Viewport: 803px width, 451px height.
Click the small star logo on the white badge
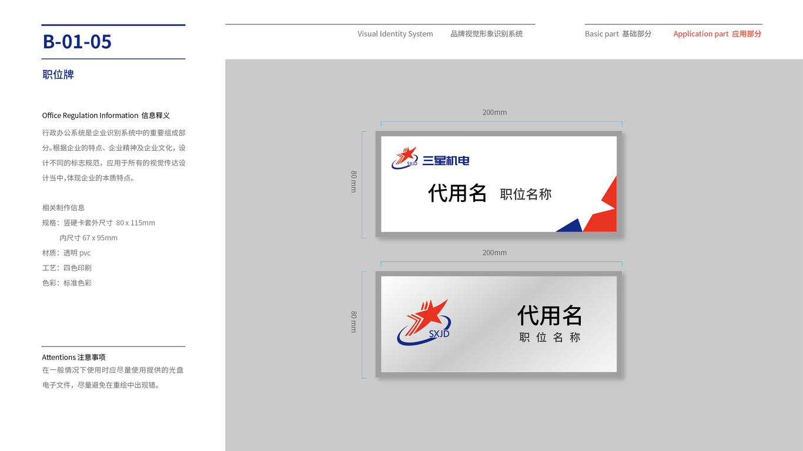405,158
